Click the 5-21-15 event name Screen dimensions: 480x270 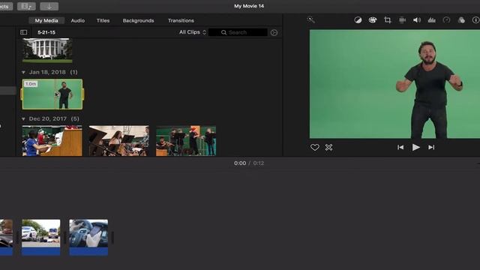point(46,32)
